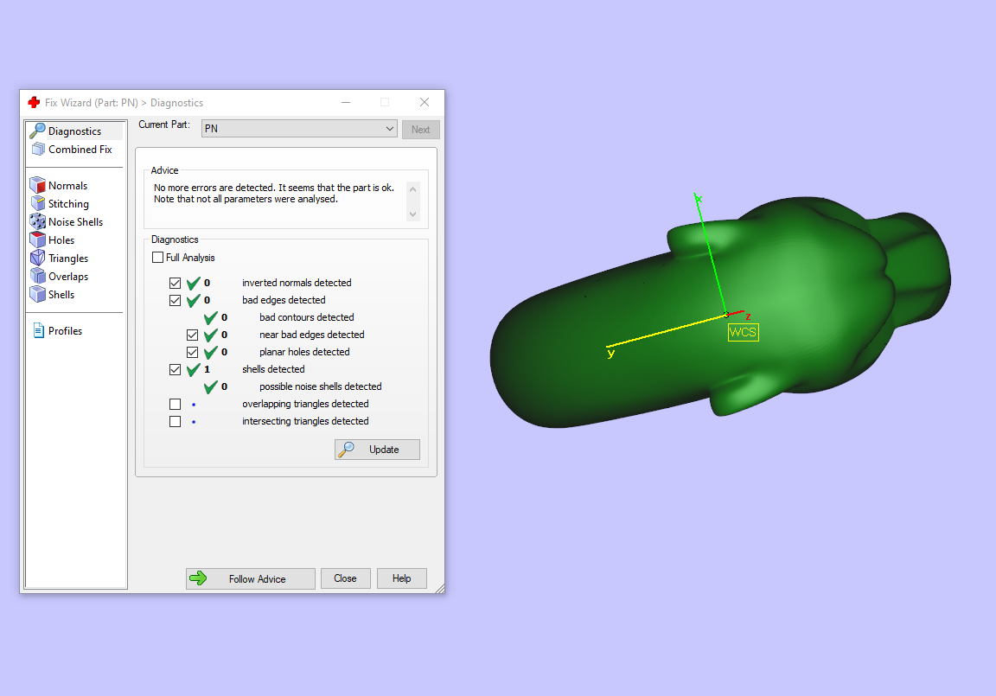
Task: Uncheck bad edges detected checkbox
Action: pos(176,300)
